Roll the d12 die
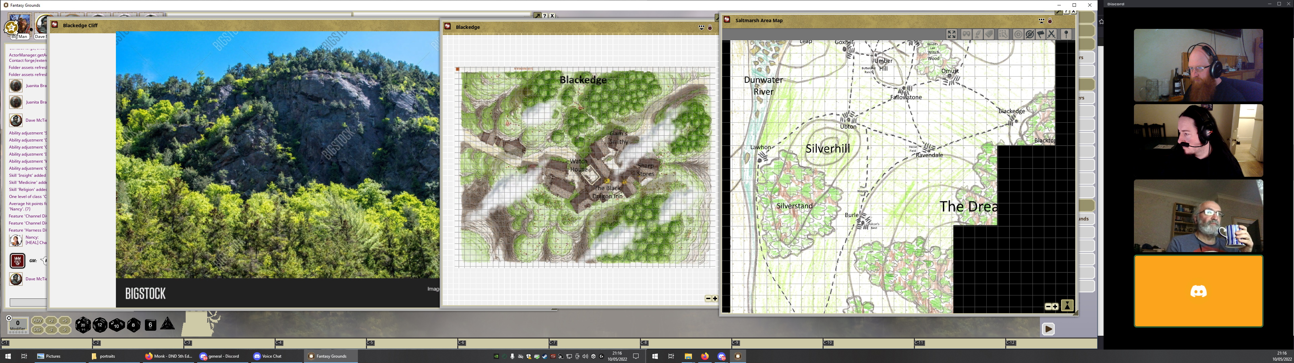1294x363 pixels. (x=100, y=325)
